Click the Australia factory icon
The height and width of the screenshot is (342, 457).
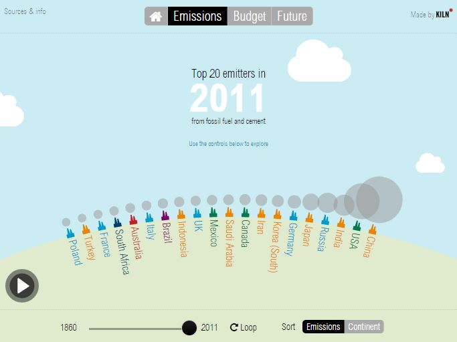(x=133, y=220)
